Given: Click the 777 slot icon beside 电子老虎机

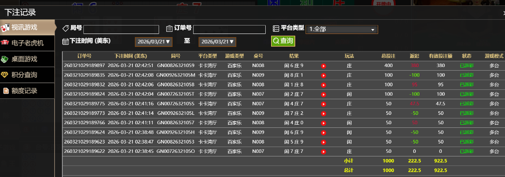Looking at the screenshot, I should (5, 42).
